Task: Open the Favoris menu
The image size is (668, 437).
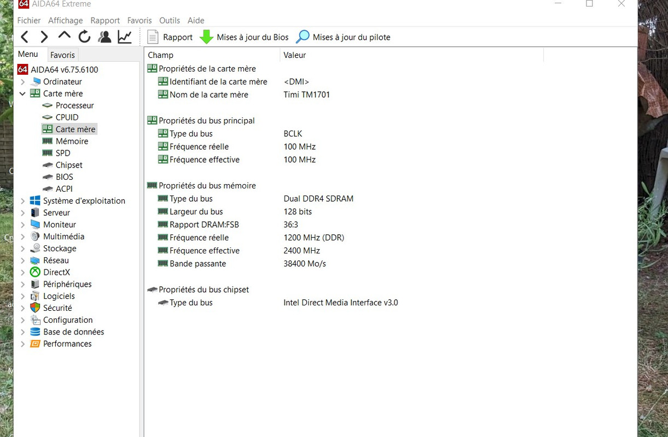Action: pyautogui.click(x=140, y=20)
